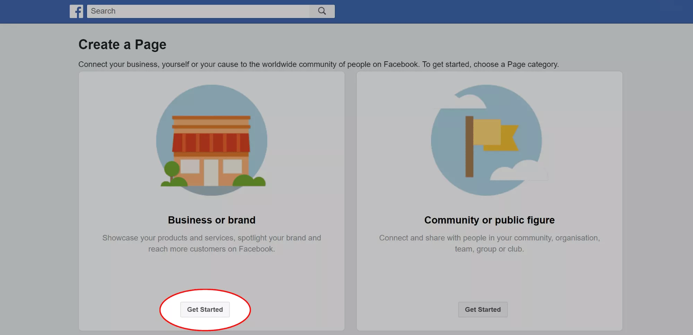Select the "Business or brand" heading

pos(211,220)
